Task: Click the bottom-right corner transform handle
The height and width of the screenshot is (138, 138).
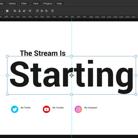Action: point(136,94)
